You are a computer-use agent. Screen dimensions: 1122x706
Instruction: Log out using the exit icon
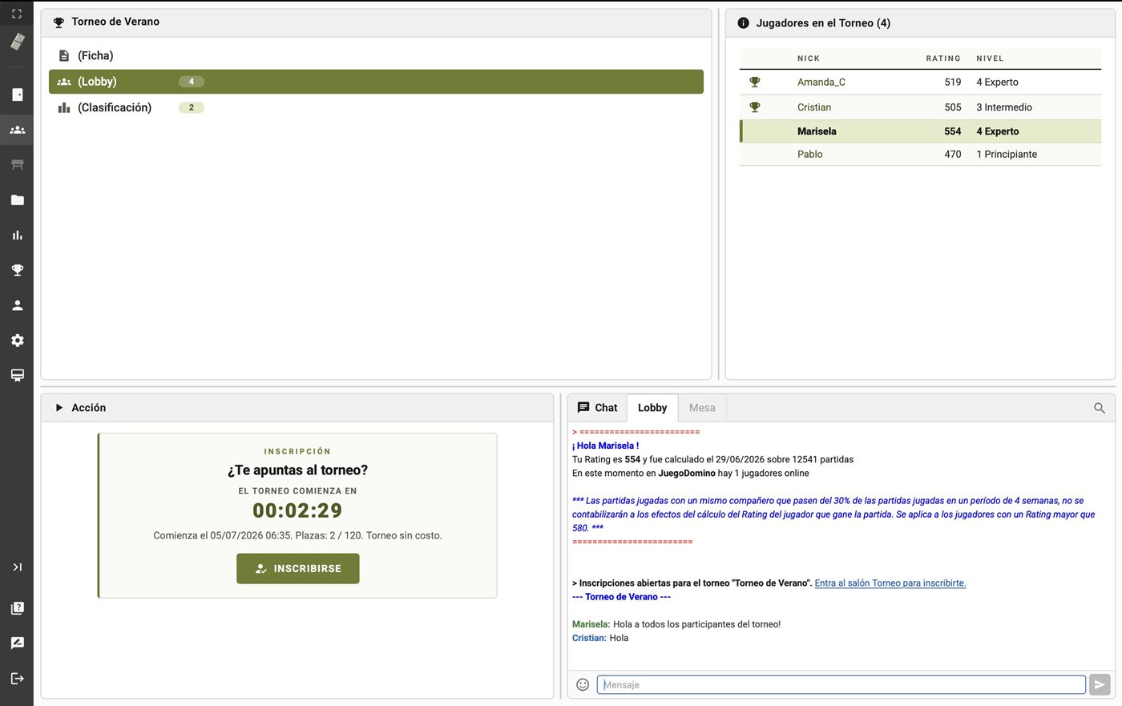pos(17,679)
